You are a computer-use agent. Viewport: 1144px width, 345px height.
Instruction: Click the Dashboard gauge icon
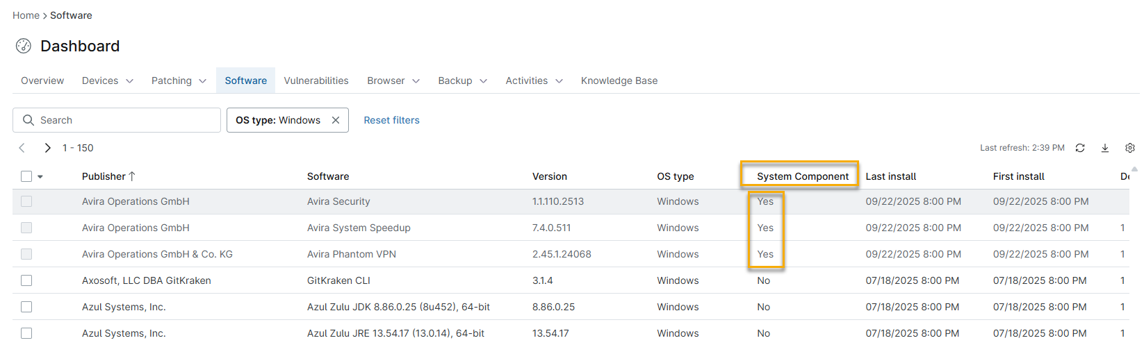(x=24, y=46)
